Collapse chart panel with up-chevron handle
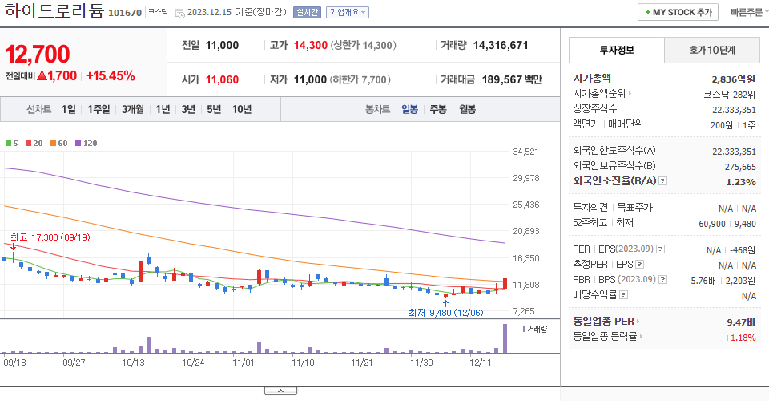This screenshot has height=401, width=769. click(280, 391)
